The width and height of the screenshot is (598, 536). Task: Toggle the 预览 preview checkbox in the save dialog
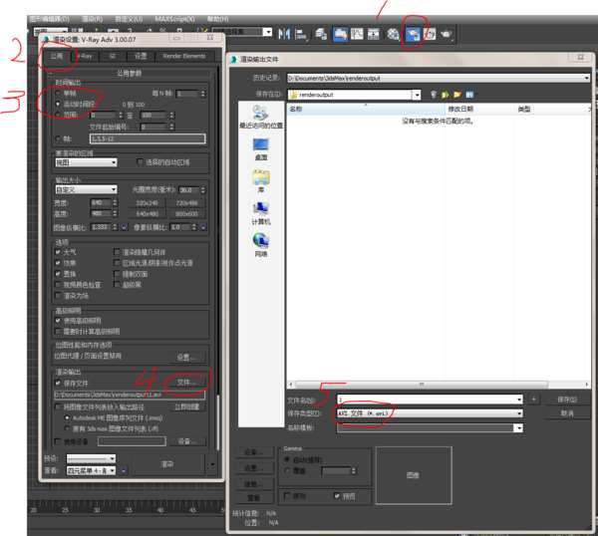pos(337,496)
